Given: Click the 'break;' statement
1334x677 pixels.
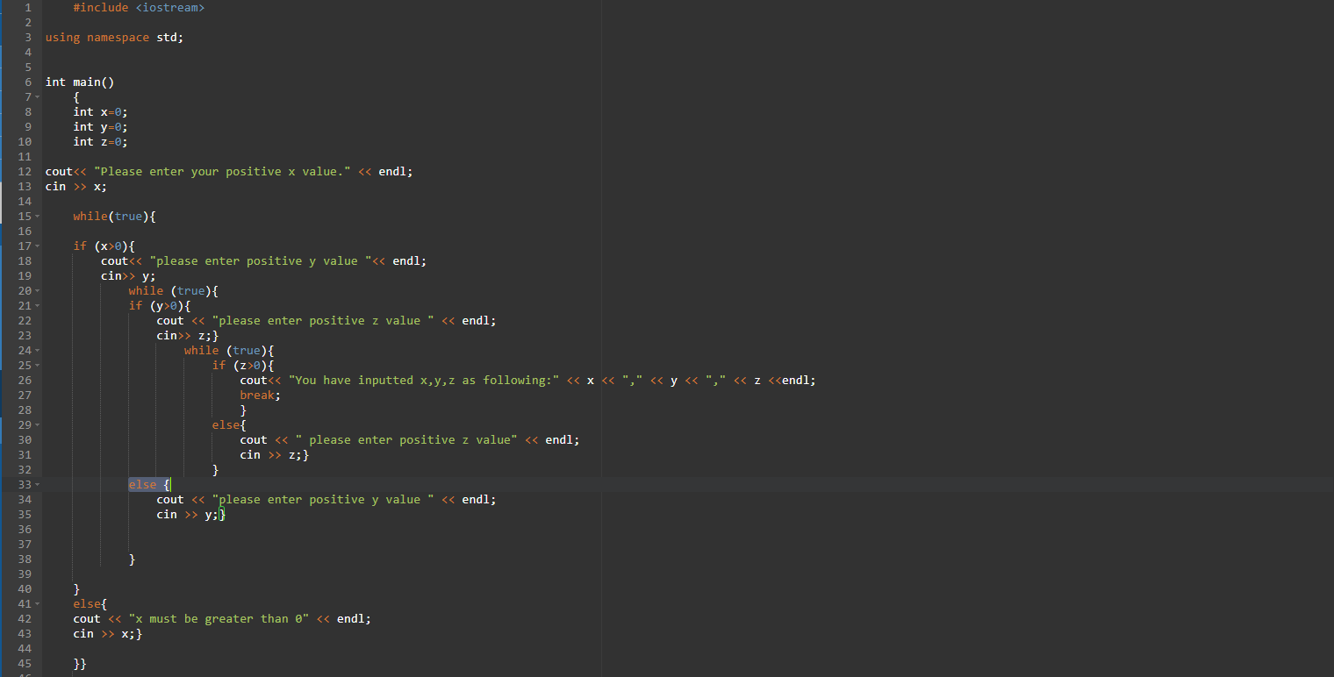Looking at the screenshot, I should tap(261, 395).
